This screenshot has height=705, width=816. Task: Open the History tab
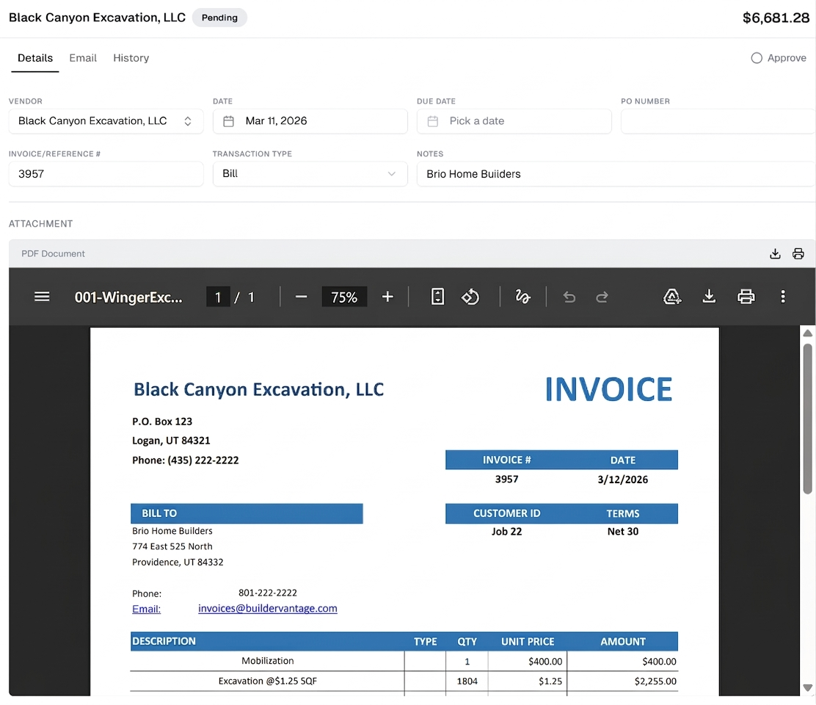click(x=131, y=57)
